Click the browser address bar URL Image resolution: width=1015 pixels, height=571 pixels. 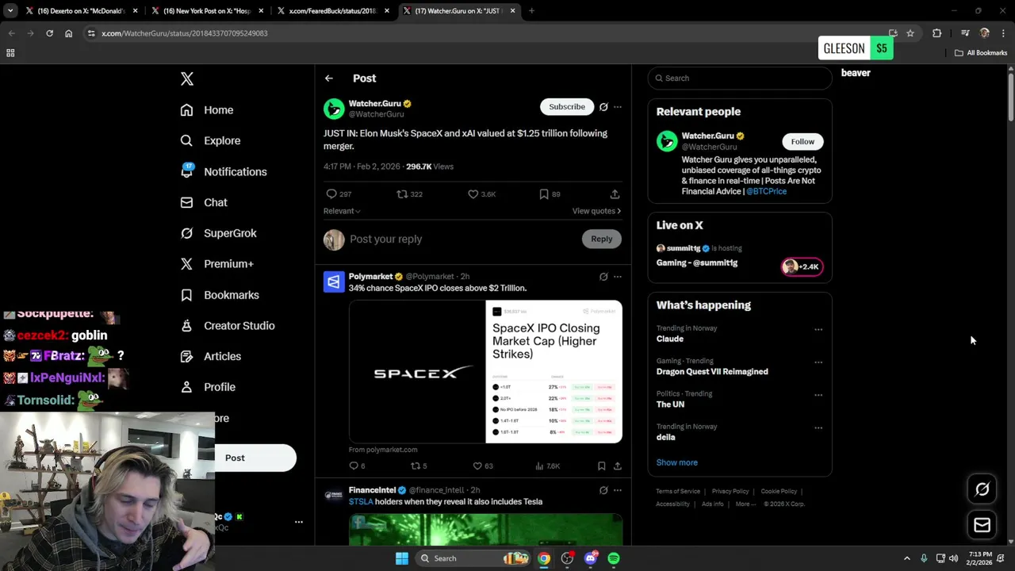click(x=185, y=33)
